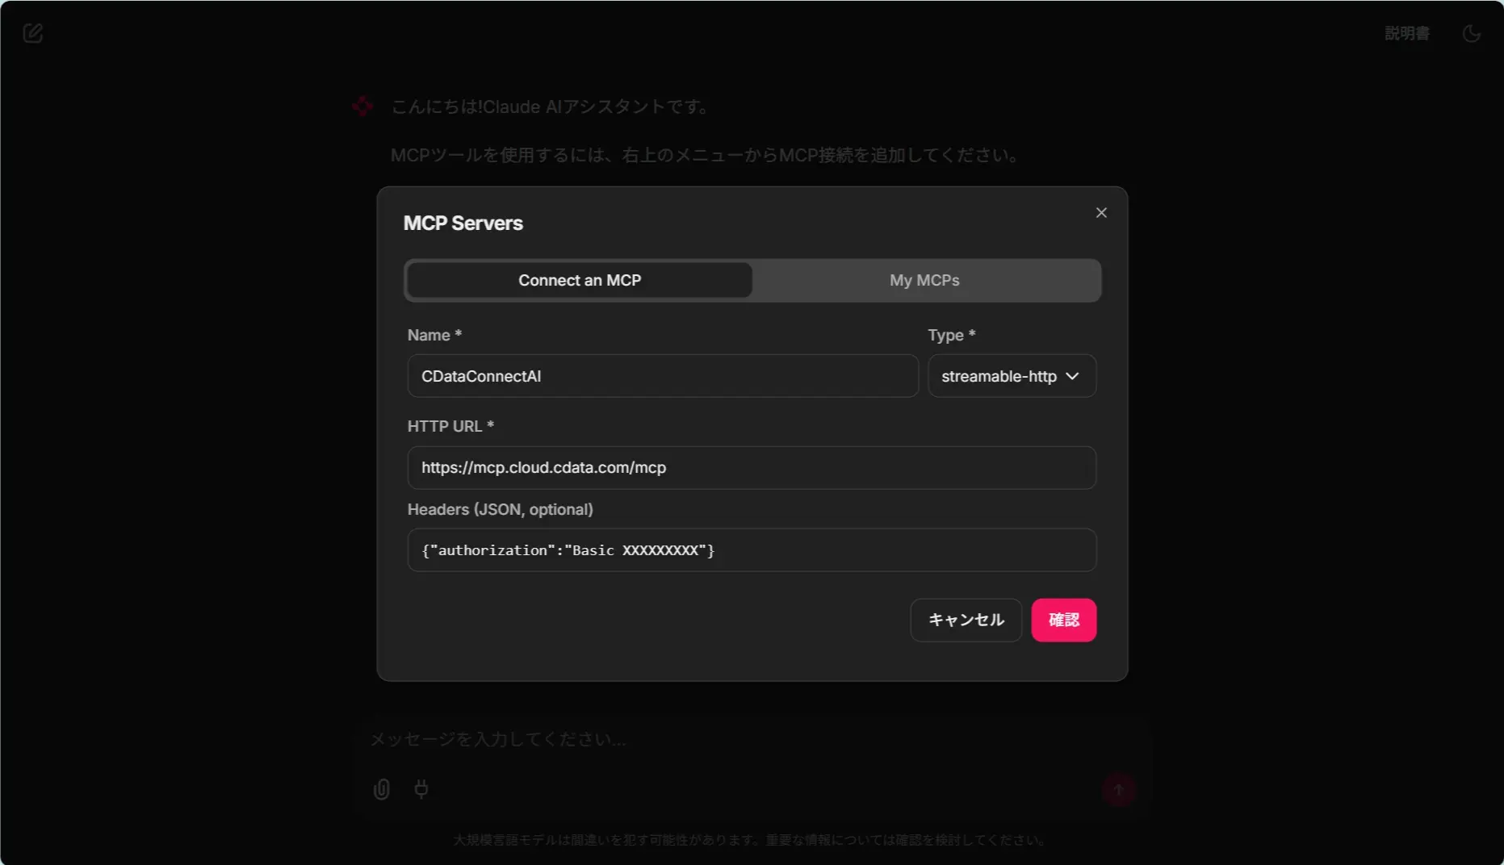Click the send arrow button

pyautogui.click(x=1119, y=790)
